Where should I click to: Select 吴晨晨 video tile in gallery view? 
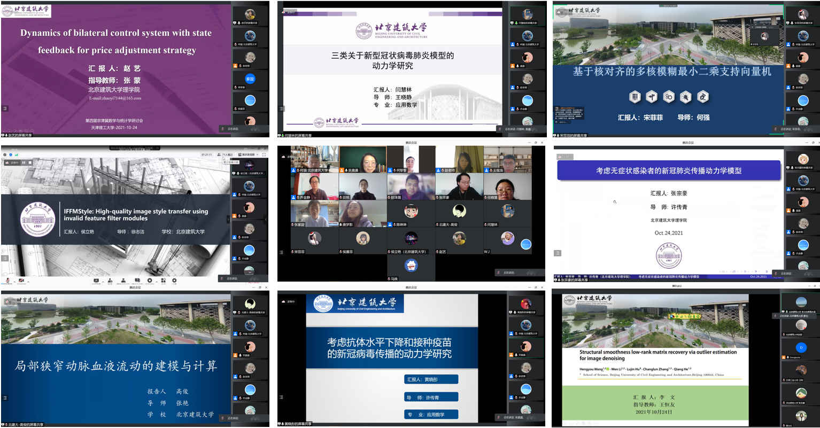coord(362,160)
